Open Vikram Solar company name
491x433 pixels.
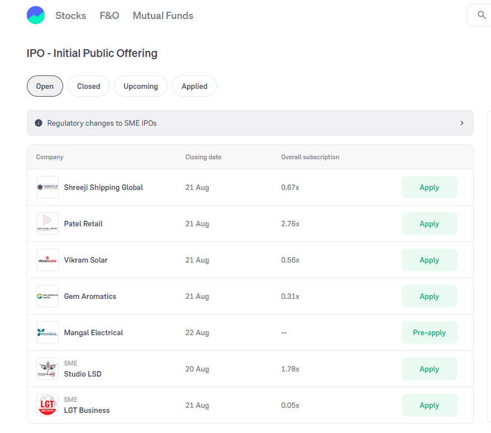[85, 260]
